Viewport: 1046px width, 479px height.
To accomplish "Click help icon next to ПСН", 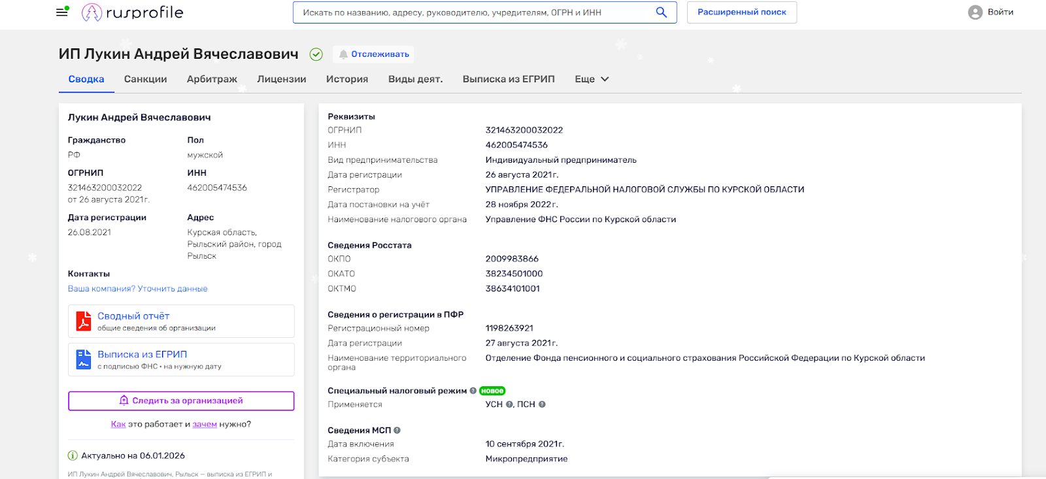I will [541, 405].
